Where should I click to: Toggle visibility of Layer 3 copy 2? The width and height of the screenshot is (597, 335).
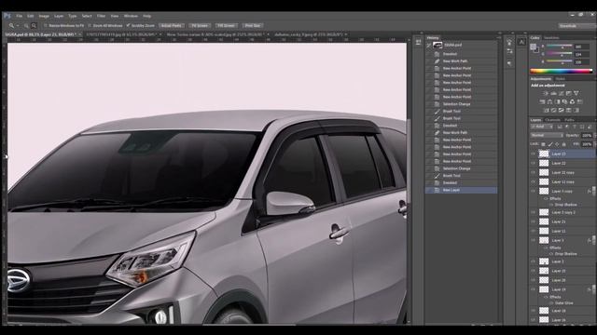tap(533, 212)
